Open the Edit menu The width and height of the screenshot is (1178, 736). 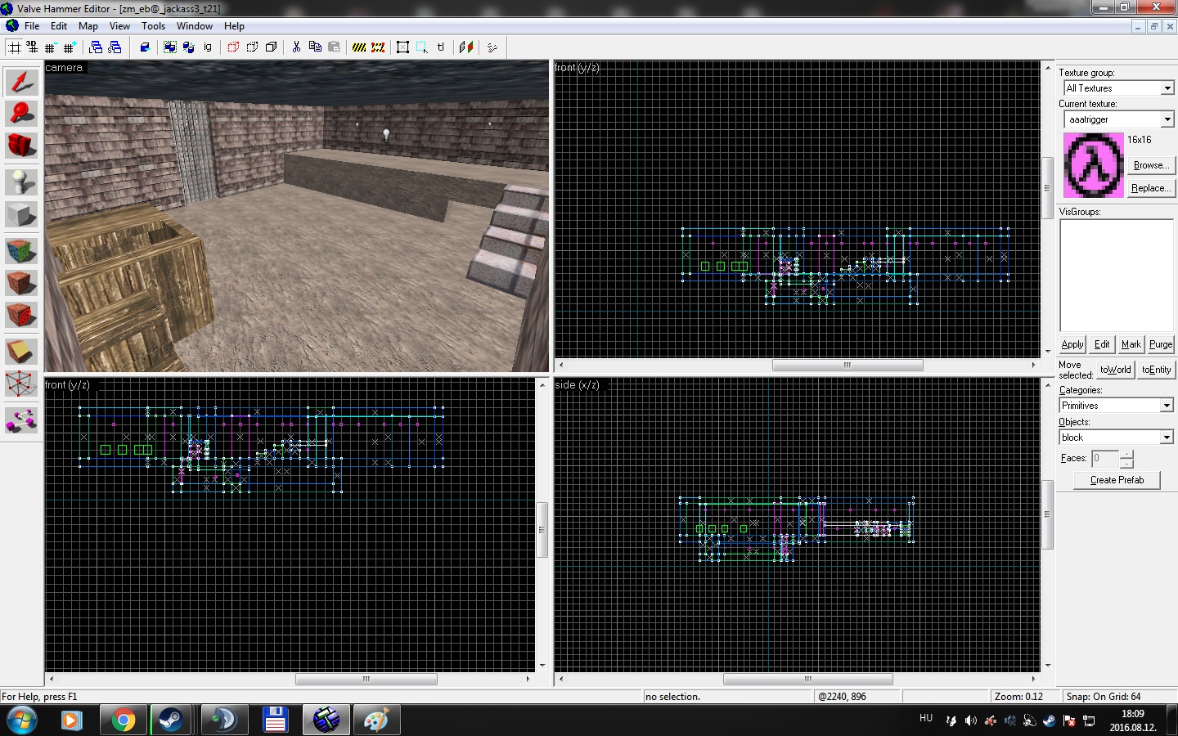tap(59, 26)
